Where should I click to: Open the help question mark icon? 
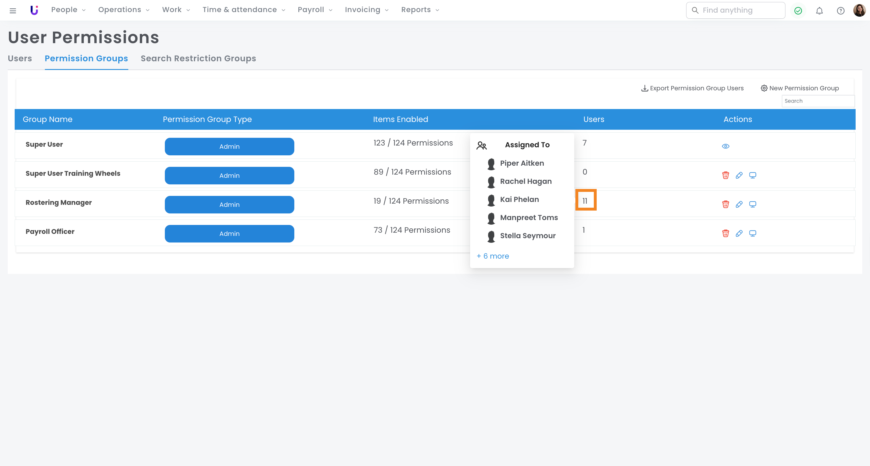840,10
